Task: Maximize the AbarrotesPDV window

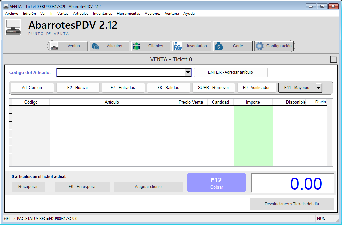Action: point(322,6)
